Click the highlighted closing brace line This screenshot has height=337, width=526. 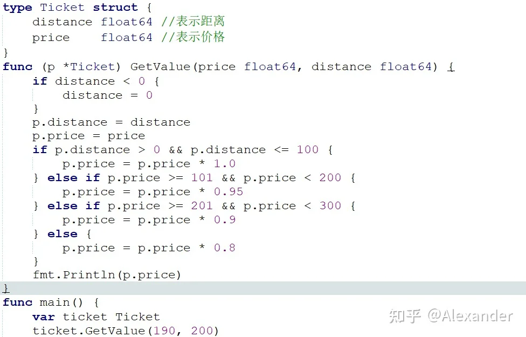263,288
